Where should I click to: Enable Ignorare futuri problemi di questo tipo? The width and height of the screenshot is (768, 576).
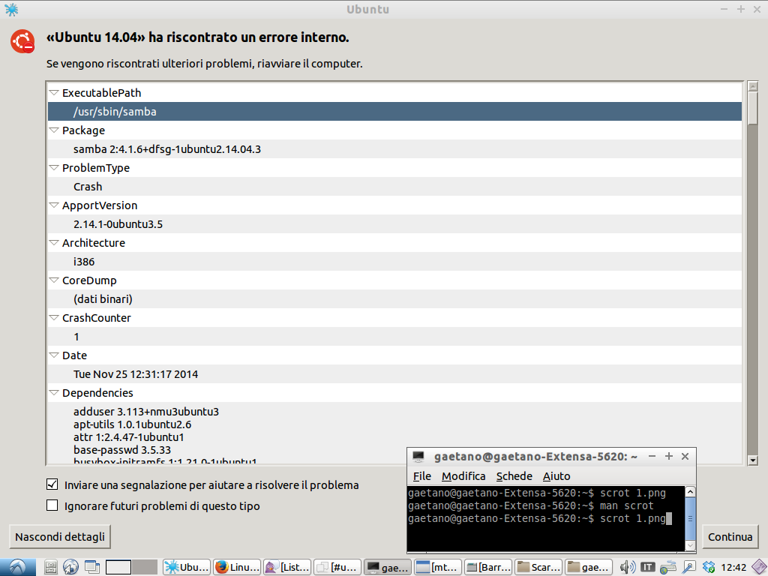(52, 505)
